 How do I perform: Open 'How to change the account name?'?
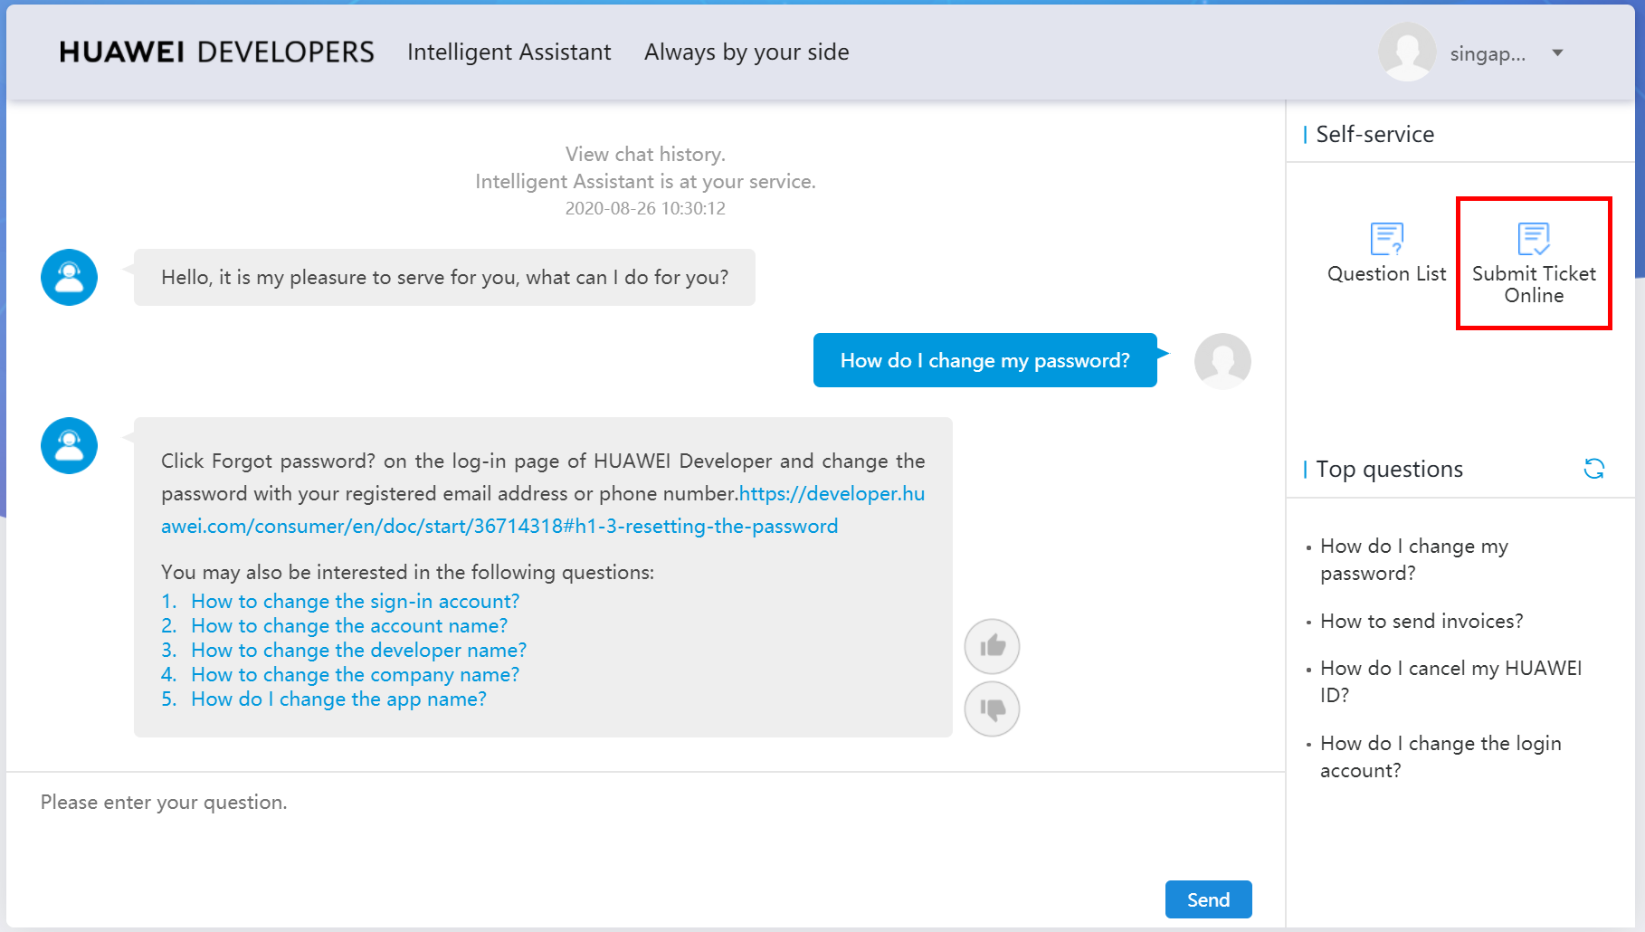(349, 625)
